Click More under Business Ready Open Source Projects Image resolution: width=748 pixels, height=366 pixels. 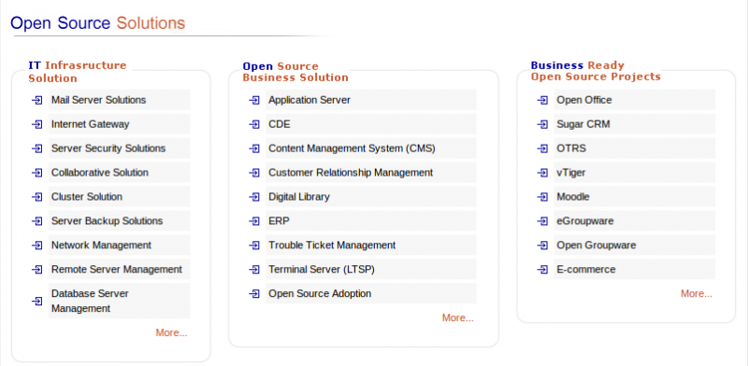click(697, 293)
